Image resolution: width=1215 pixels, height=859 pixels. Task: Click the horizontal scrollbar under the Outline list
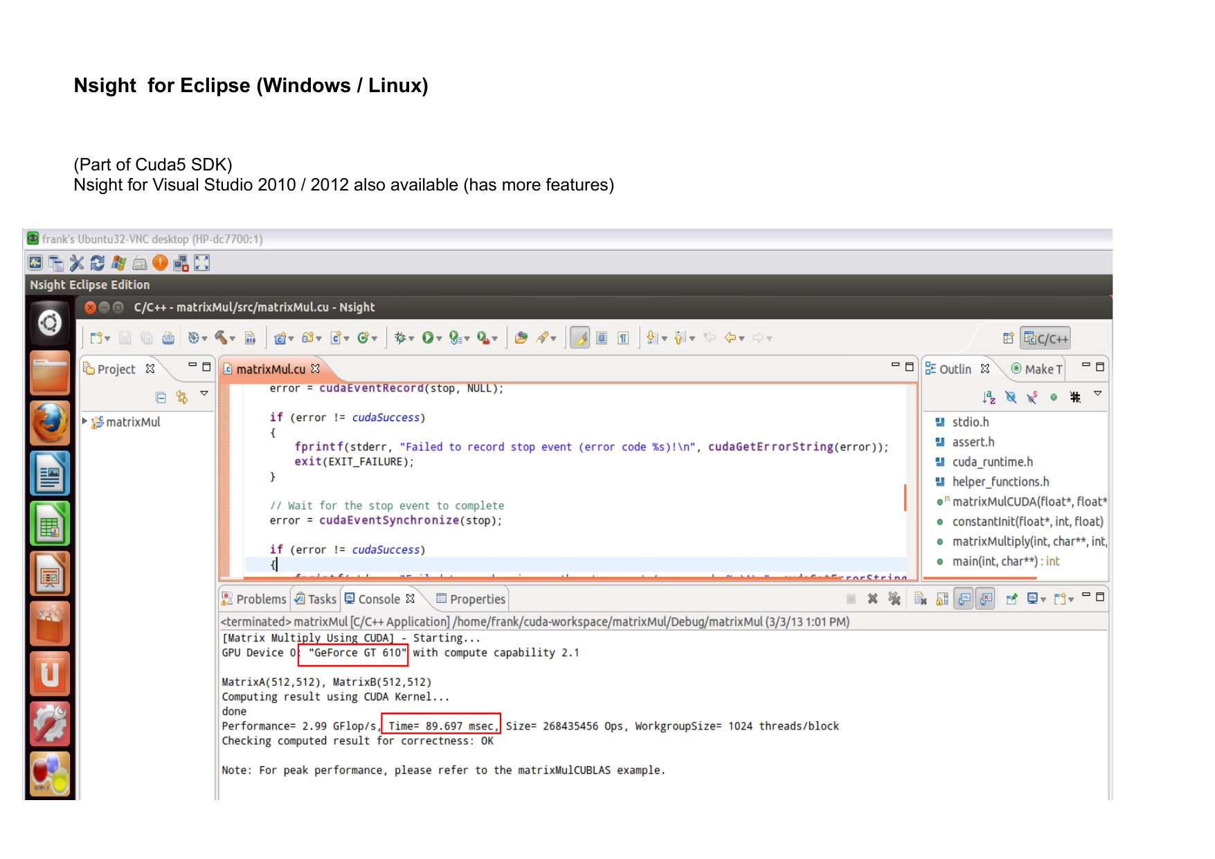pyautogui.click(x=980, y=578)
